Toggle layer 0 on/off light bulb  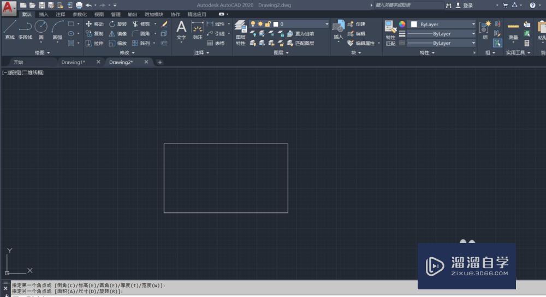pos(253,24)
